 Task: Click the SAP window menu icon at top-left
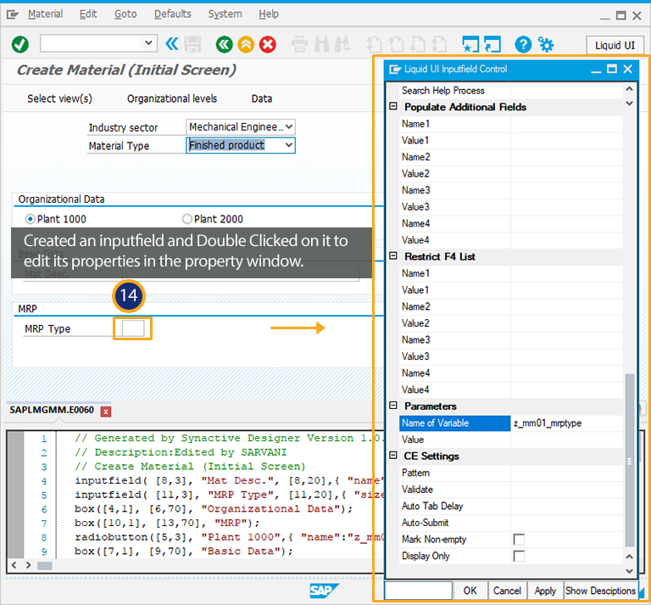13,15
